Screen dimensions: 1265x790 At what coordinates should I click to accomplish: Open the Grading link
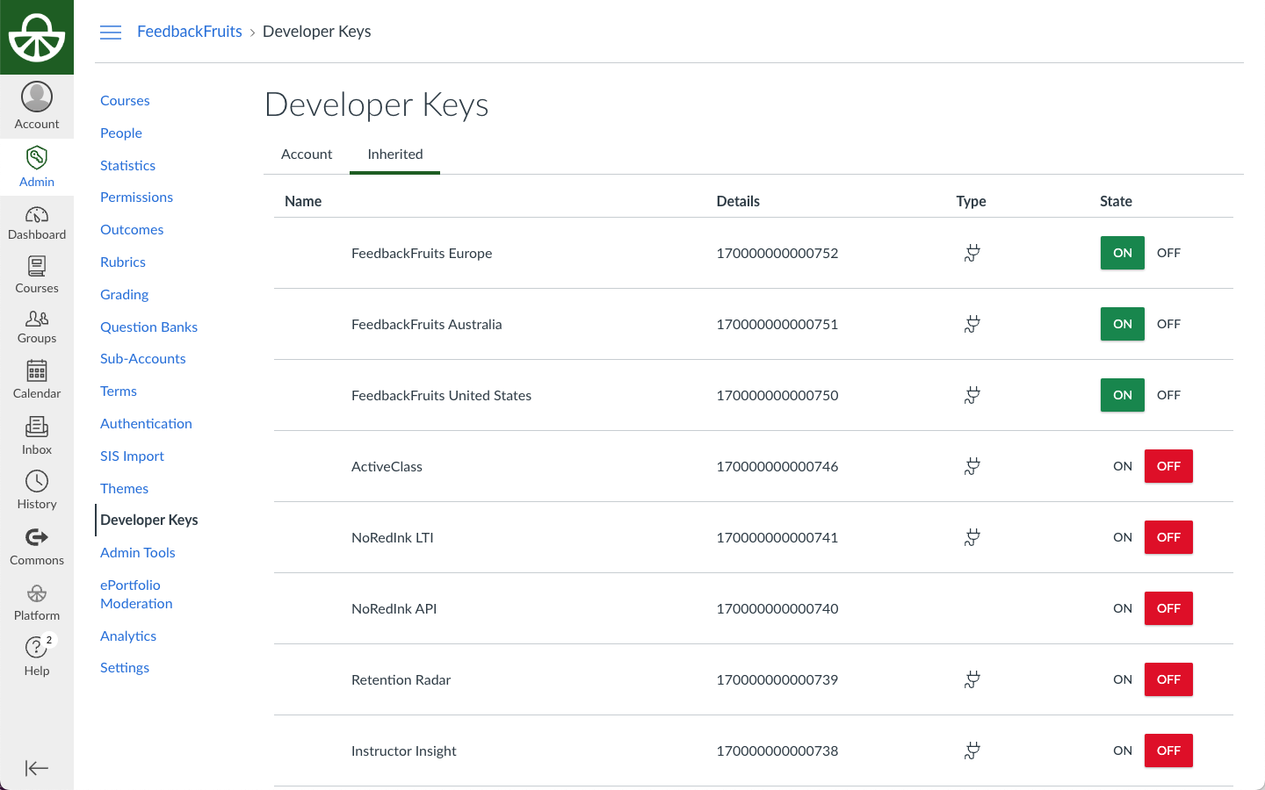[x=124, y=294]
